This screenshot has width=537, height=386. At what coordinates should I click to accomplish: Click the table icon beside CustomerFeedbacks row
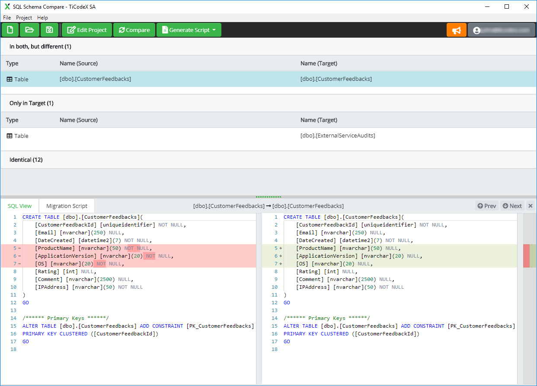10,79
